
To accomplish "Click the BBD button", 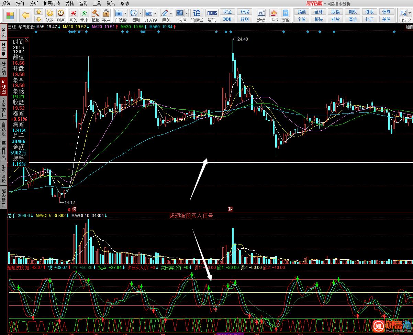I will [x=227, y=19].
